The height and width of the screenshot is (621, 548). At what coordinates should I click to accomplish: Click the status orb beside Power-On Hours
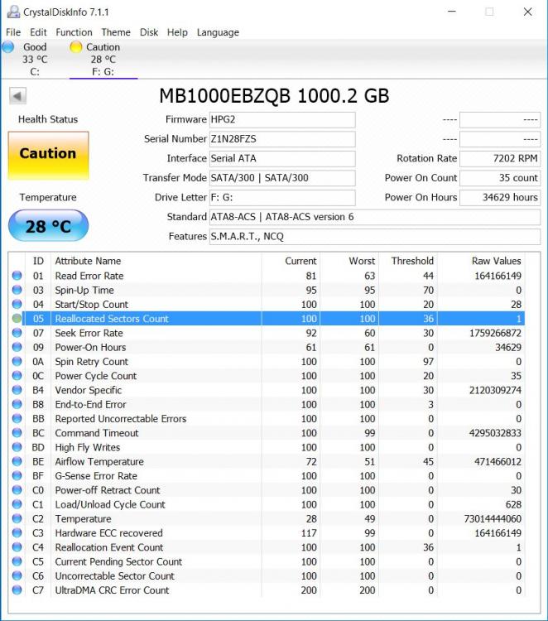[17, 347]
